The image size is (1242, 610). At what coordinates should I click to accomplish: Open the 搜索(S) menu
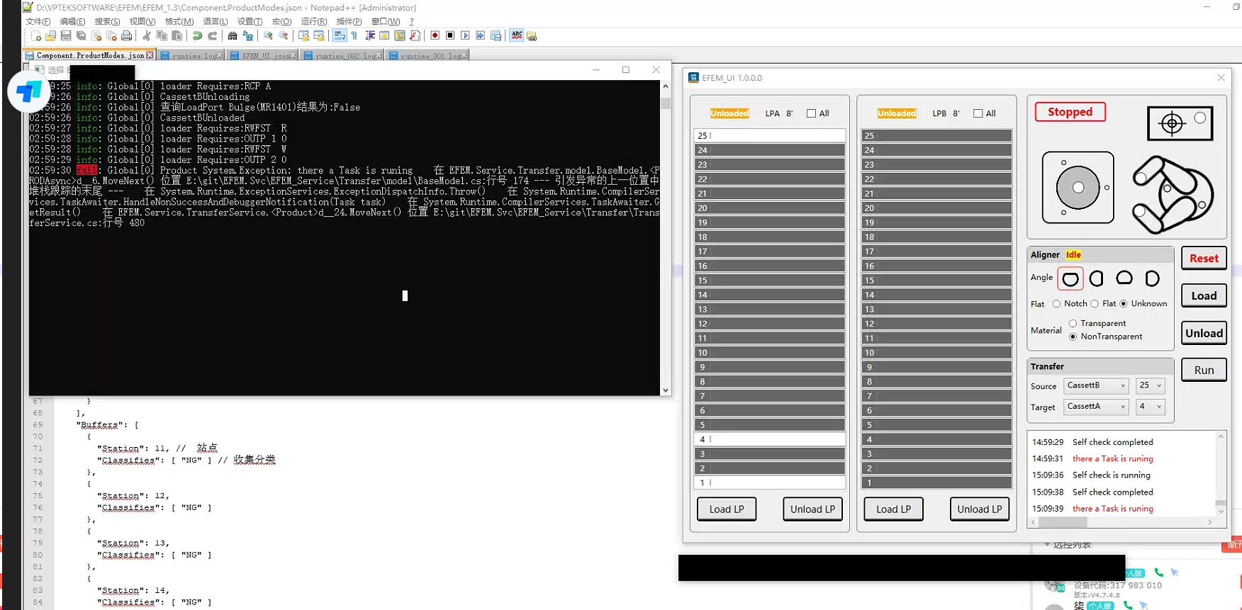point(108,21)
